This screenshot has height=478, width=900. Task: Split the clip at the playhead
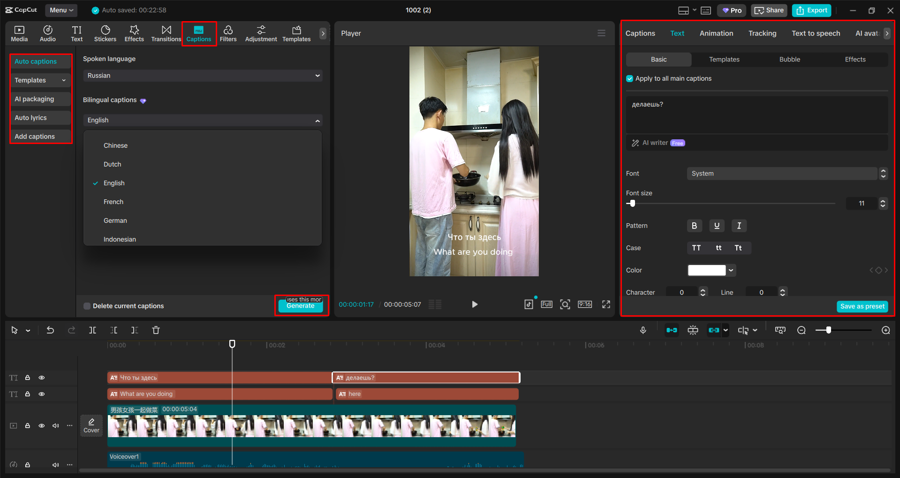92,330
